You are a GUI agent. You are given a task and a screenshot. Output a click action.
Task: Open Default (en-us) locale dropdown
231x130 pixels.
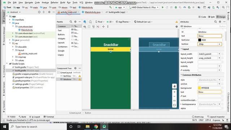[x=143, y=22]
